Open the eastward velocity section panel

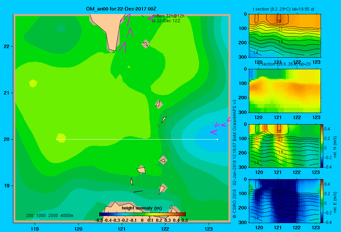point(285,201)
